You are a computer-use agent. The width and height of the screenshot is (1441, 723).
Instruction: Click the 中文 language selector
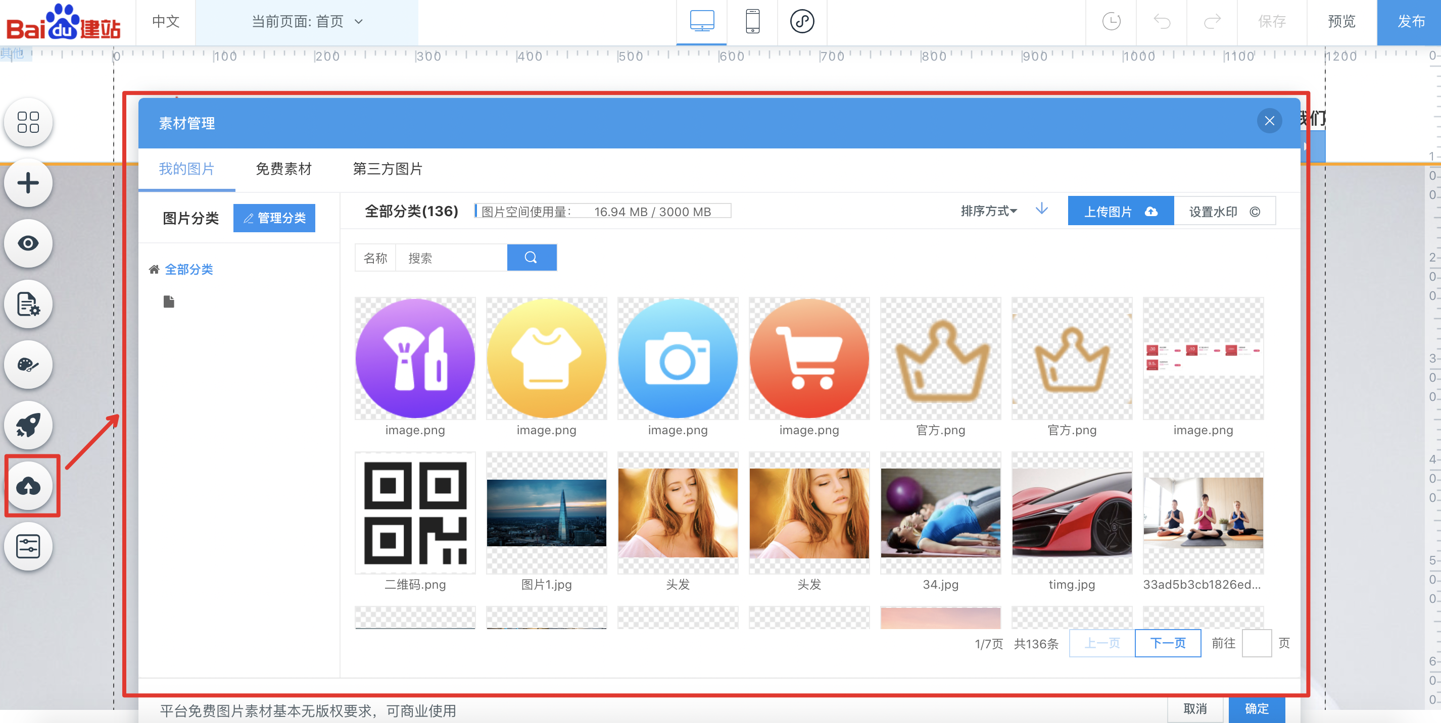166,22
